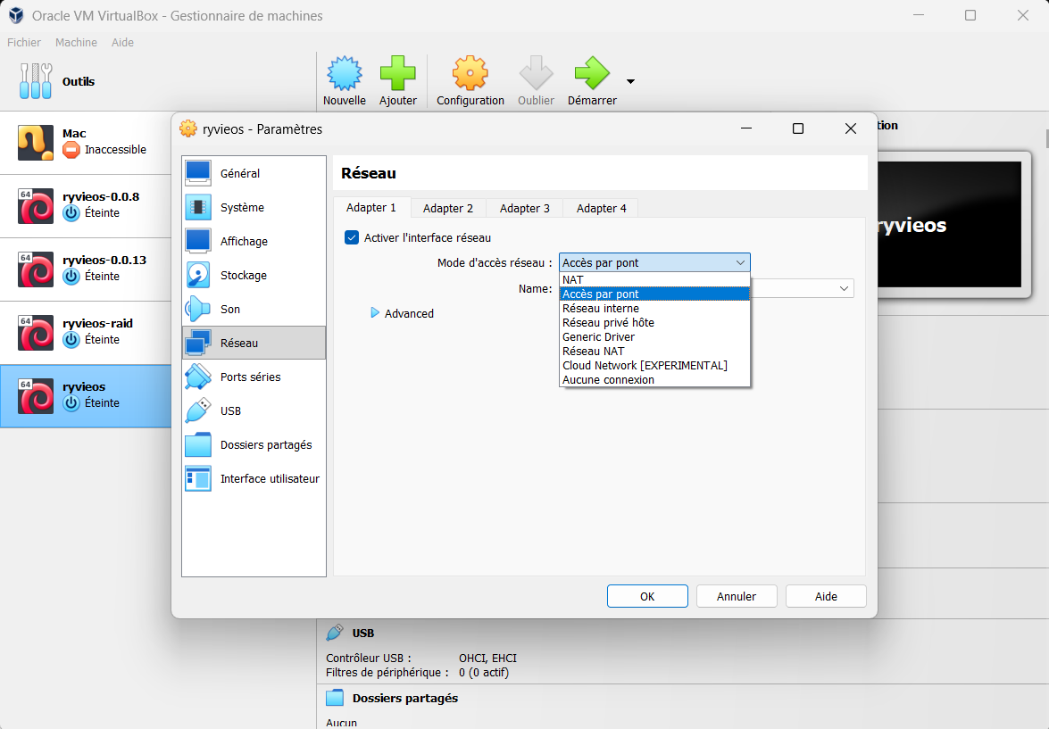Open the USB settings section
The width and height of the screenshot is (1049, 729).
coord(254,410)
